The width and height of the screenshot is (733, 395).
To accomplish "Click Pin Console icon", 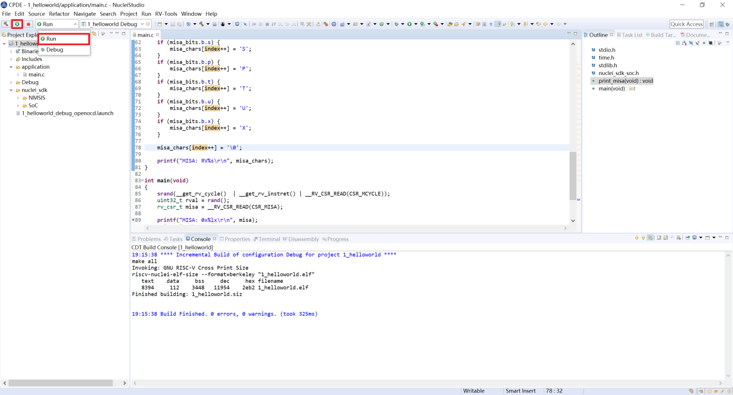I will [x=688, y=238].
